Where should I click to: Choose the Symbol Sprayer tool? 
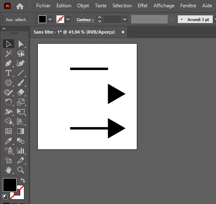click(x=9, y=151)
